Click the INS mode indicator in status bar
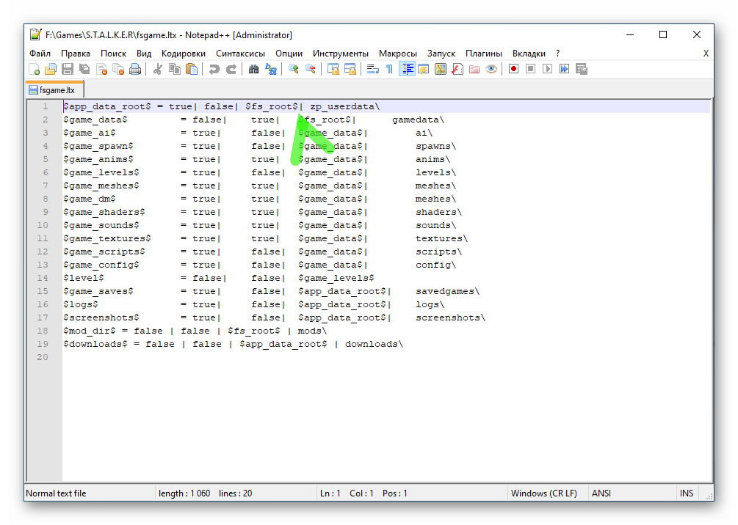Viewport: 738px width, 525px height. click(x=687, y=493)
